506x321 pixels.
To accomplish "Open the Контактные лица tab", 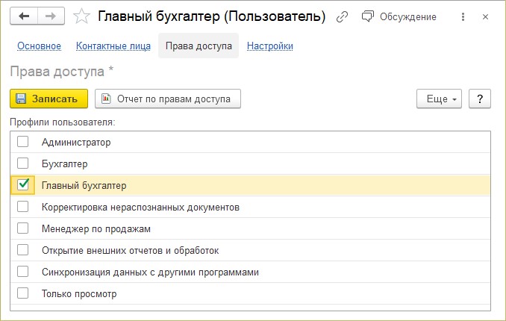I will point(113,46).
